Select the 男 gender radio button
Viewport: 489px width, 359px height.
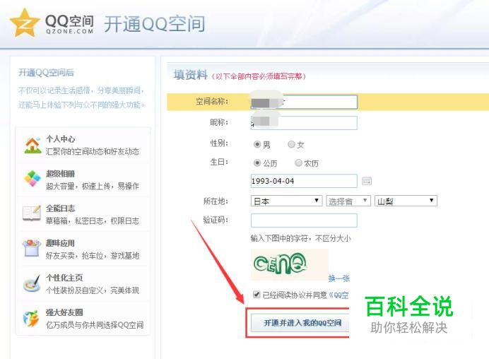point(257,144)
